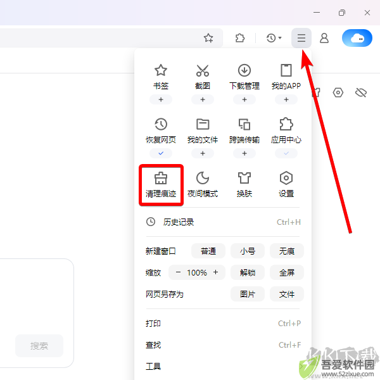380x380 pixels.
Task: Click the hexagon settings icon on page
Action: click(x=338, y=92)
